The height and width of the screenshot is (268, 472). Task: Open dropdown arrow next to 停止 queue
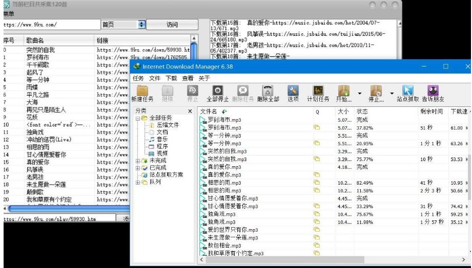pos(392,94)
